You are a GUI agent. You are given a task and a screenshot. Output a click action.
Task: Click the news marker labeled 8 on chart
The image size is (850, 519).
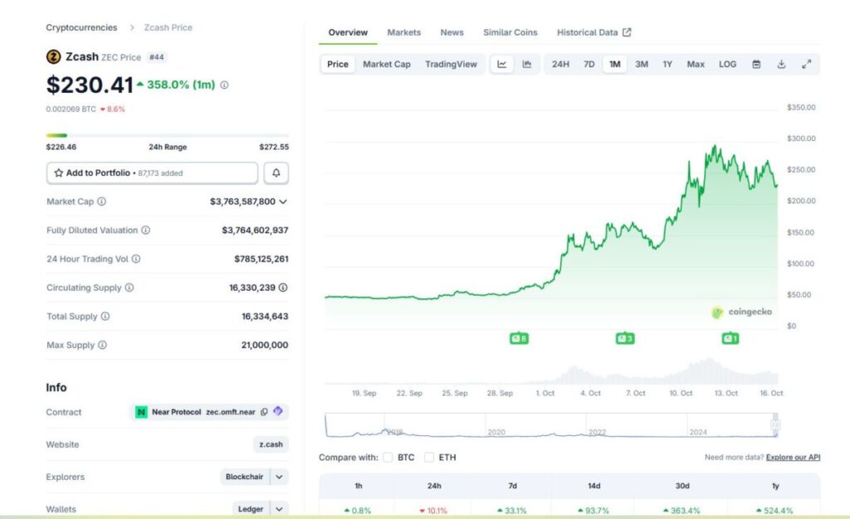click(519, 339)
